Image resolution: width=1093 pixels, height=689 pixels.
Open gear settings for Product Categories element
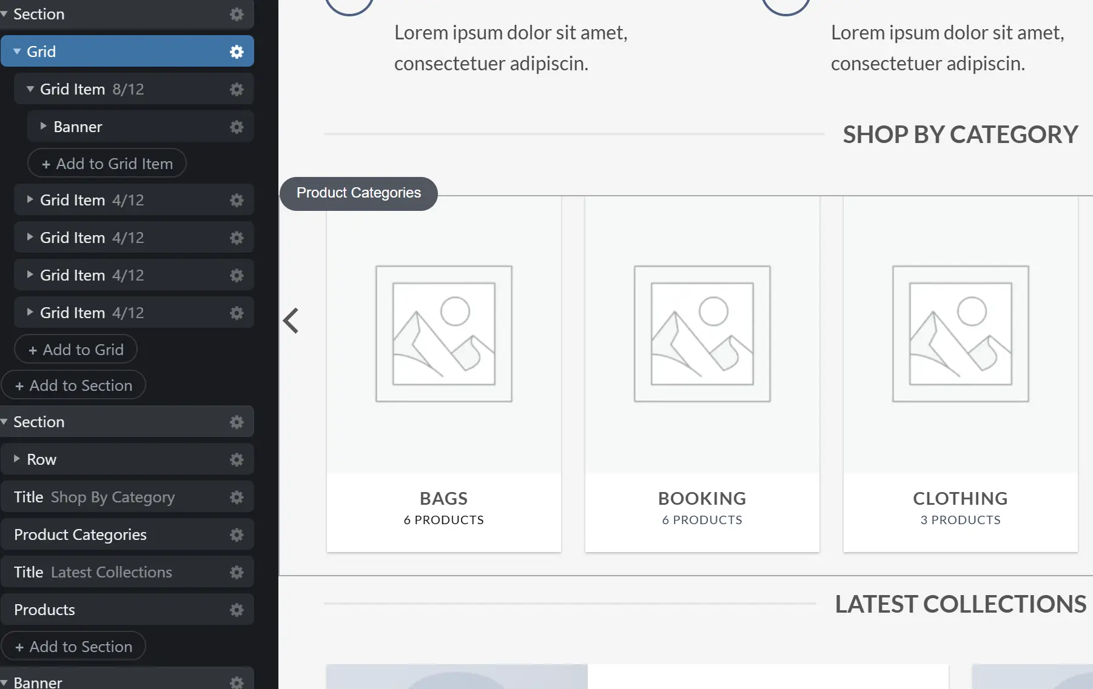(237, 534)
